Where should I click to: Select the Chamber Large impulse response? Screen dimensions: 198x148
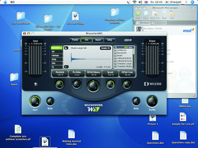(x=123, y=64)
